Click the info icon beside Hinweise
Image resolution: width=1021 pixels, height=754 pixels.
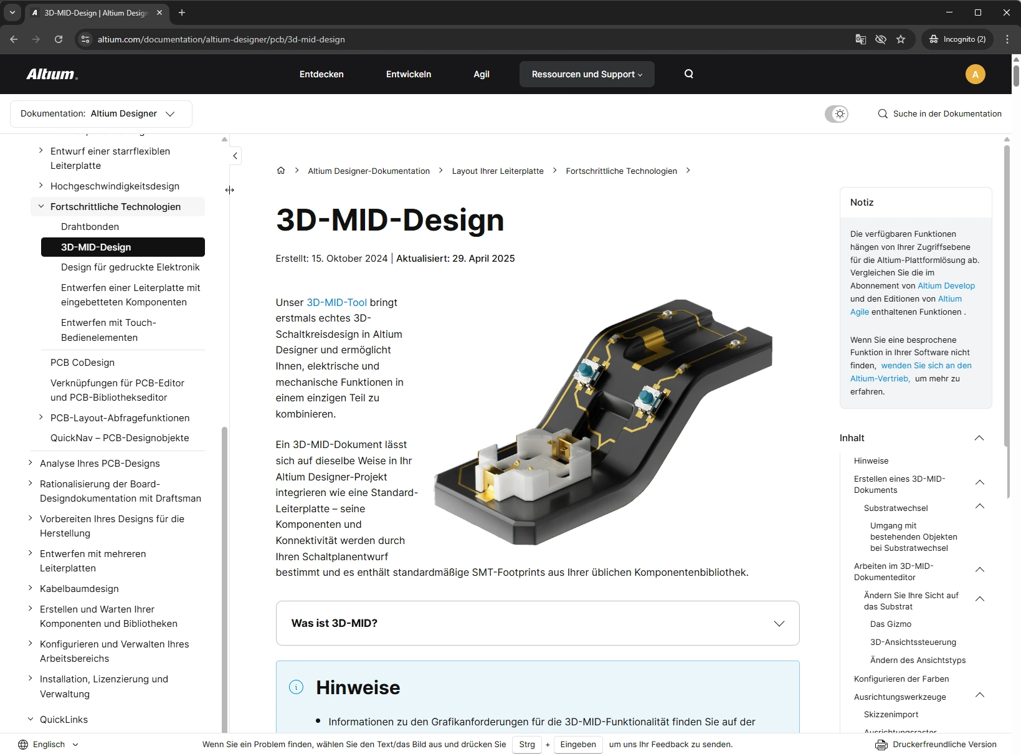pyautogui.click(x=297, y=687)
